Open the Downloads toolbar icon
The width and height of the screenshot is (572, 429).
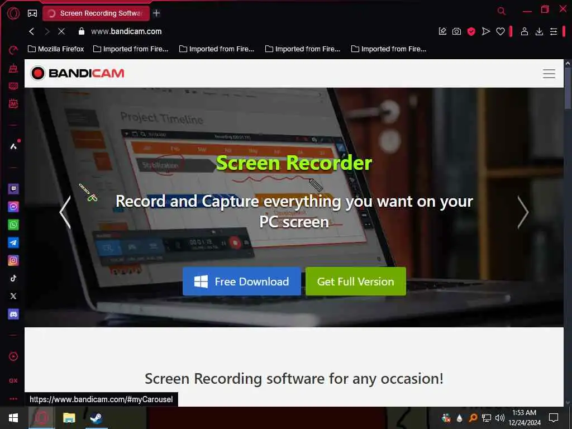pos(539,31)
